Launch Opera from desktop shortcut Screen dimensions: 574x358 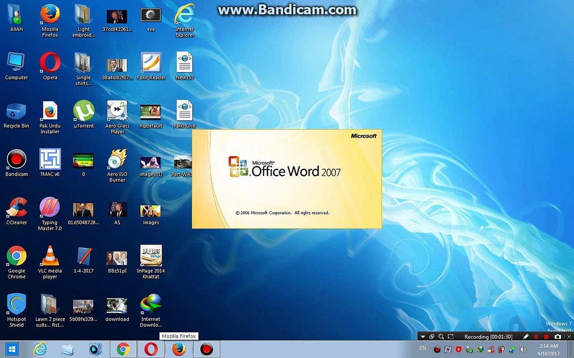coord(50,66)
